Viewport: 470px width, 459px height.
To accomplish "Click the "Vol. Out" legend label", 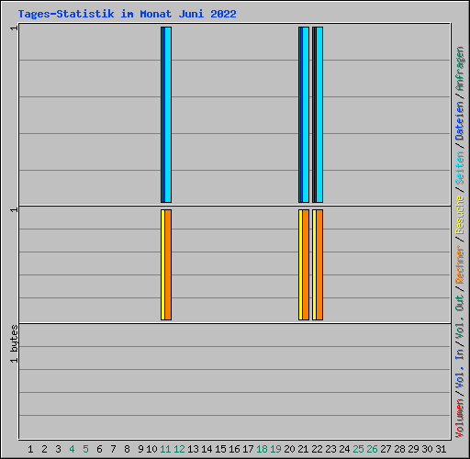I will click(460, 317).
